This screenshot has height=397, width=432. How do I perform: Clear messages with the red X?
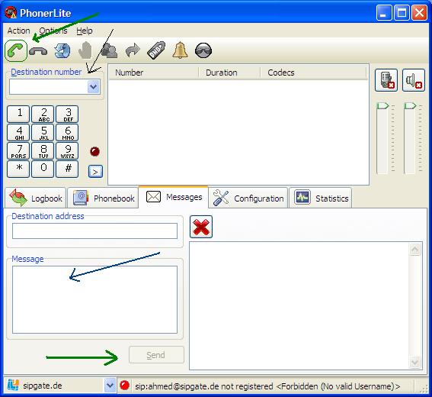[x=201, y=227]
